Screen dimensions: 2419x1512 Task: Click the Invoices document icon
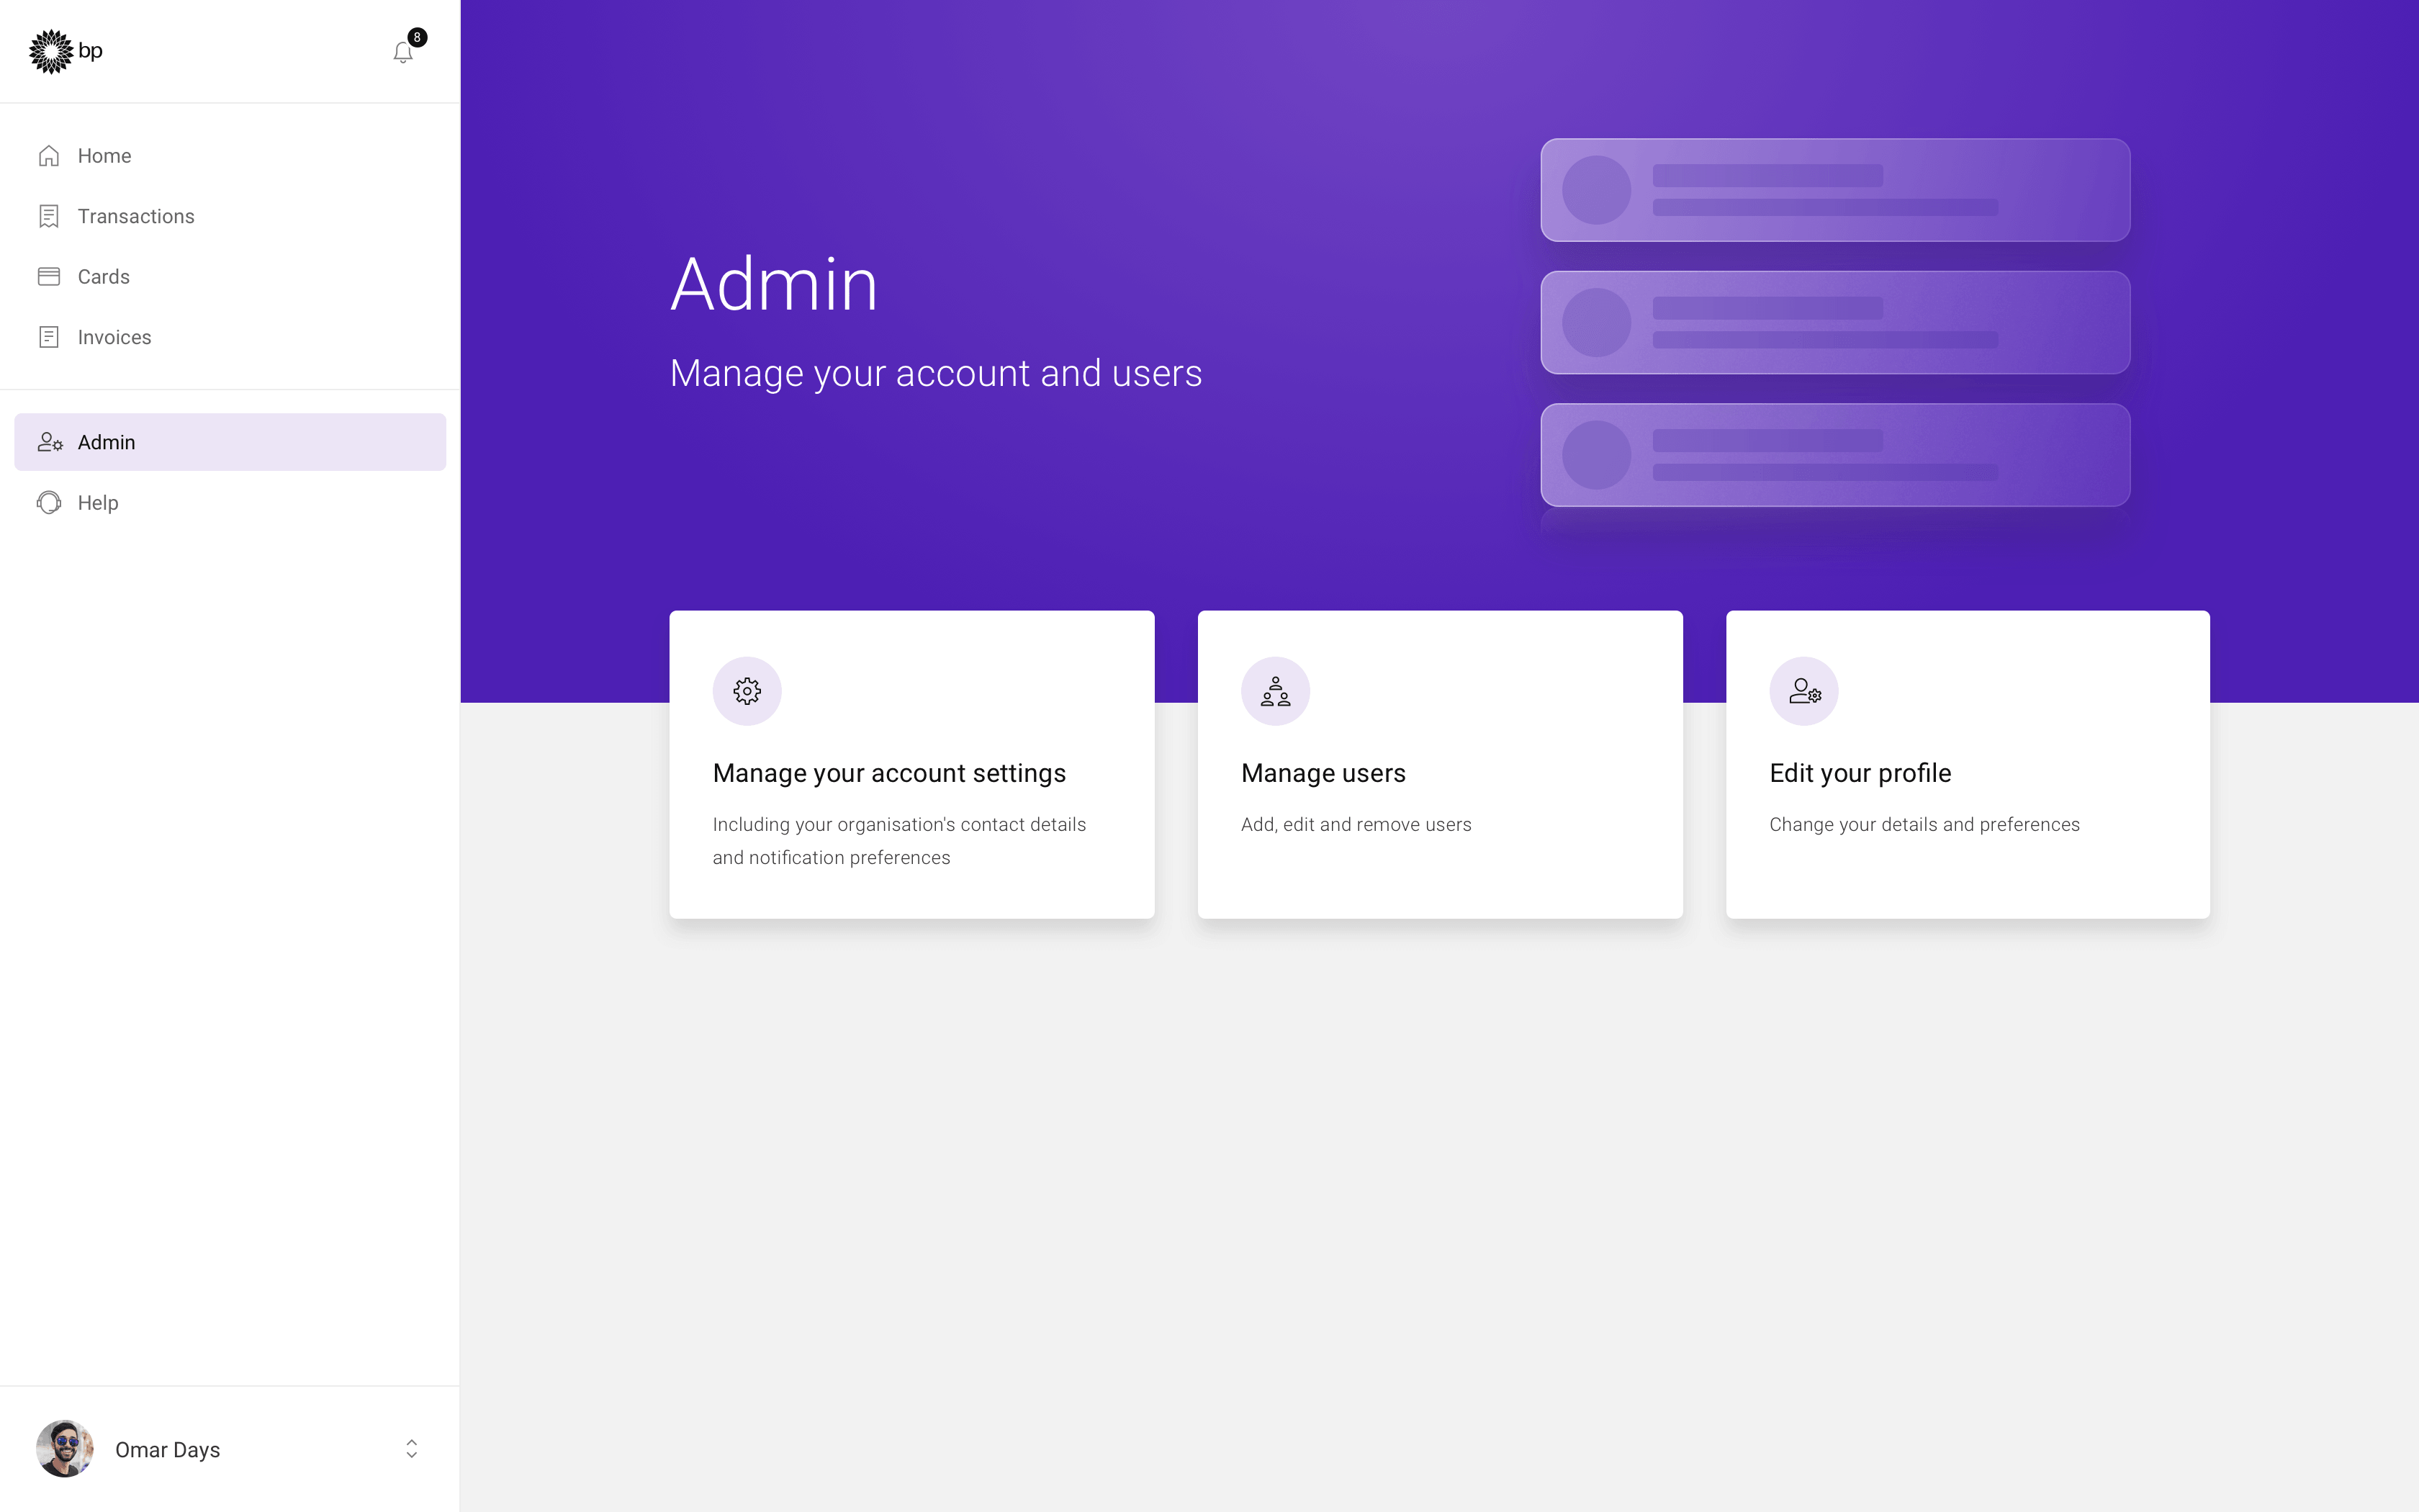(x=49, y=337)
